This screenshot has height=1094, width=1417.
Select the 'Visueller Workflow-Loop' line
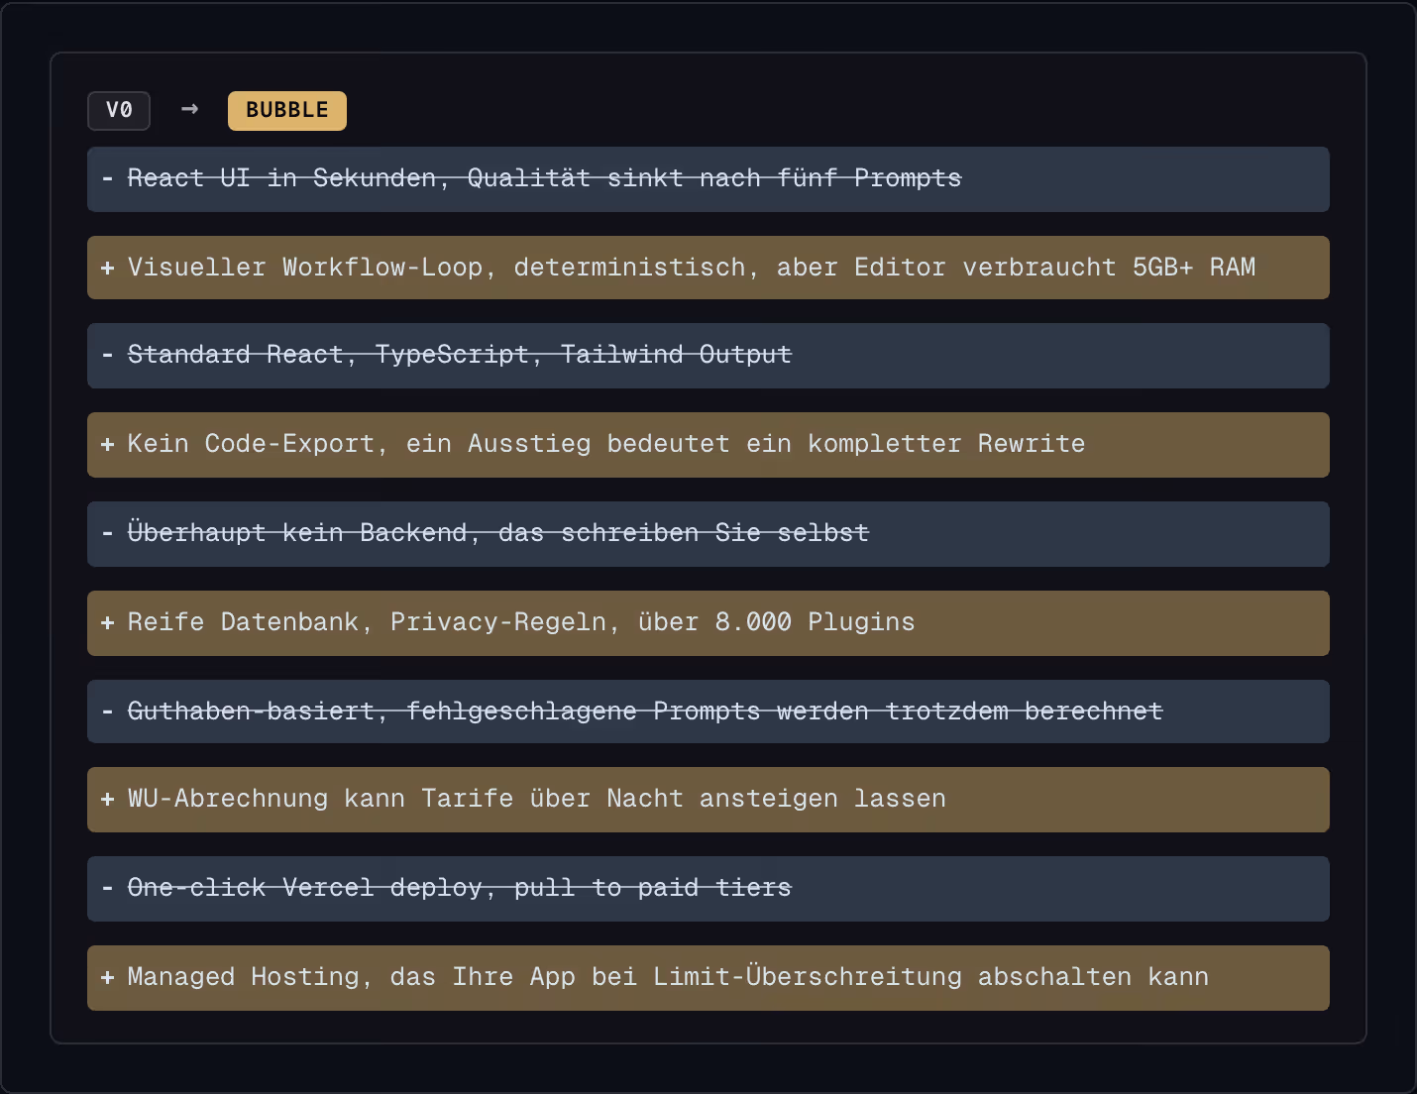[708, 268]
